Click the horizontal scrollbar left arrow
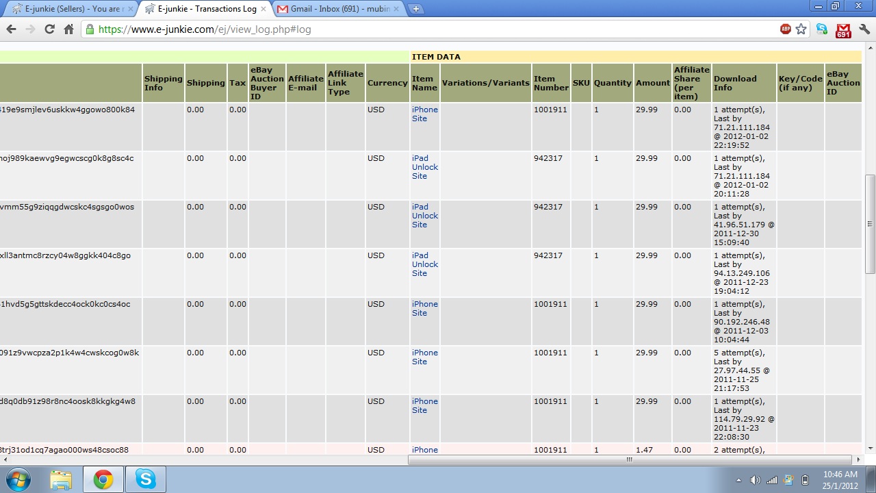Viewport: 876px width, 493px height. point(5,459)
